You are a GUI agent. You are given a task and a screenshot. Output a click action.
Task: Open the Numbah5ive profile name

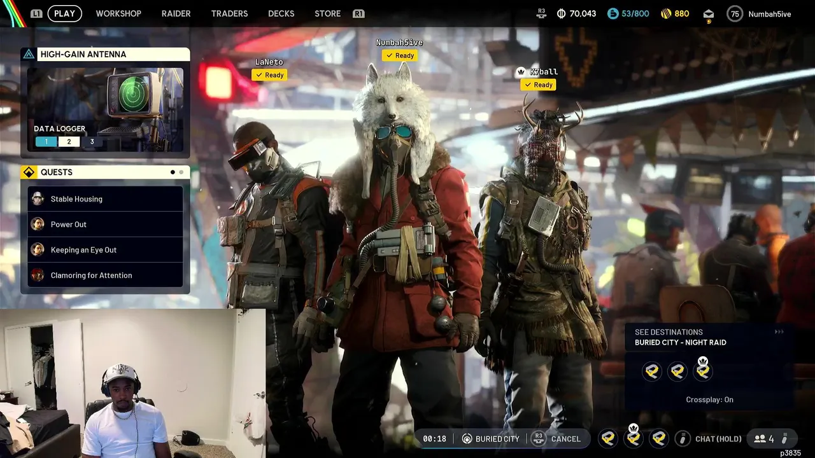tap(770, 14)
